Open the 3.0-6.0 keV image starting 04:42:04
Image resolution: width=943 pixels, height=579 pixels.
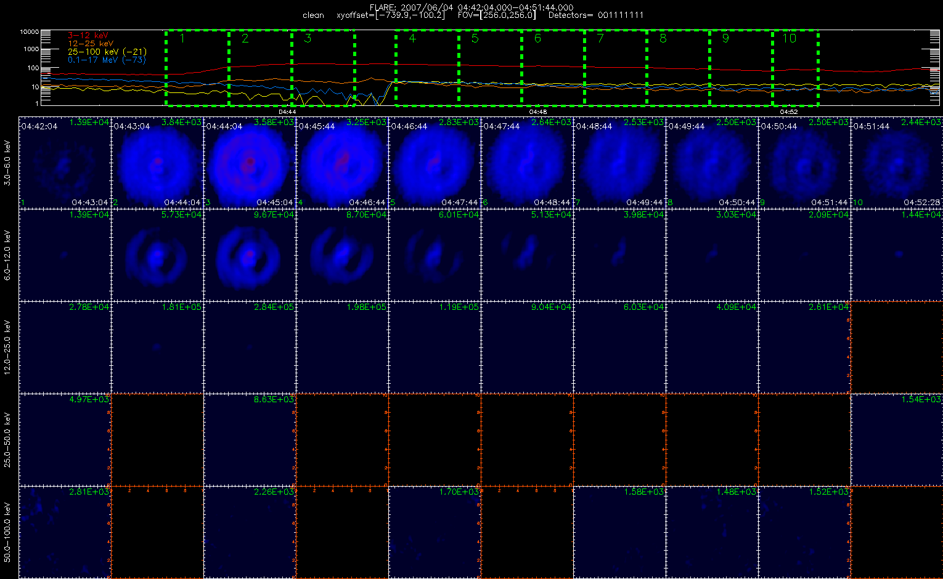click(x=65, y=162)
